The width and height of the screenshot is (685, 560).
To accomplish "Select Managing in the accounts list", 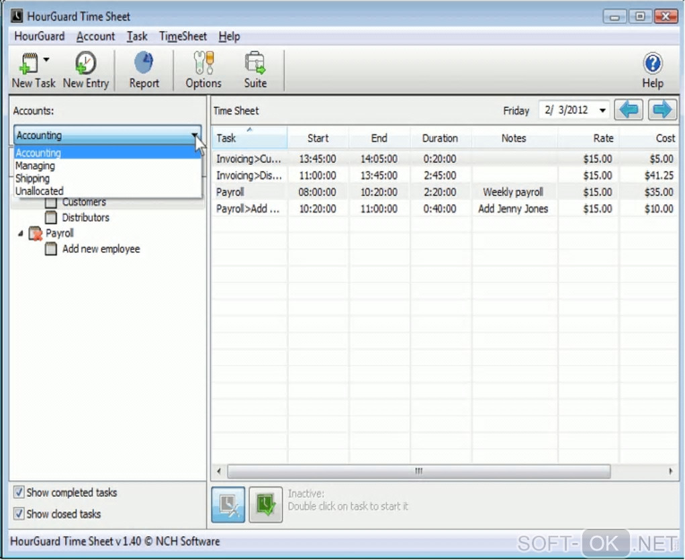I will [x=107, y=166].
